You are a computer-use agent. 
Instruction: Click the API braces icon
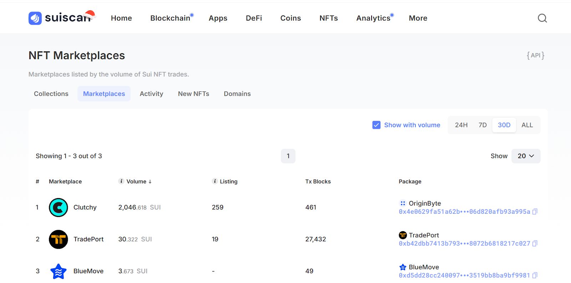535,56
